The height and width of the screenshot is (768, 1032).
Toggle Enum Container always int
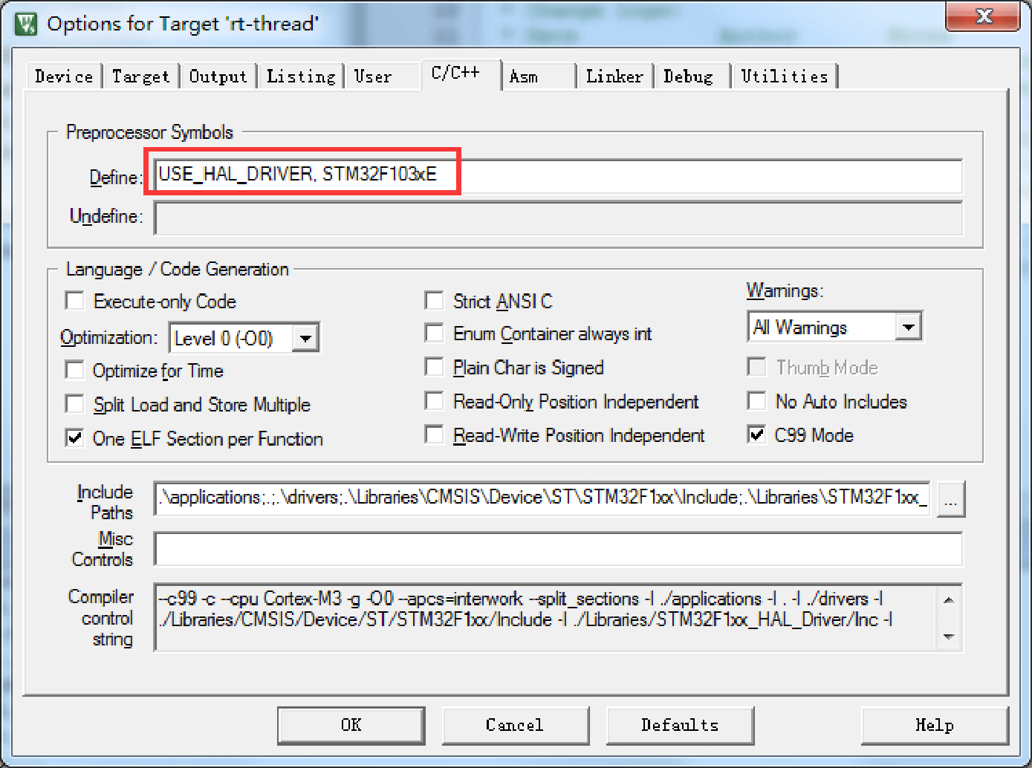coord(435,333)
